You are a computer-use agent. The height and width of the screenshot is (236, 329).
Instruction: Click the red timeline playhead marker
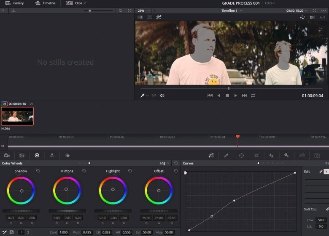[x=237, y=137]
